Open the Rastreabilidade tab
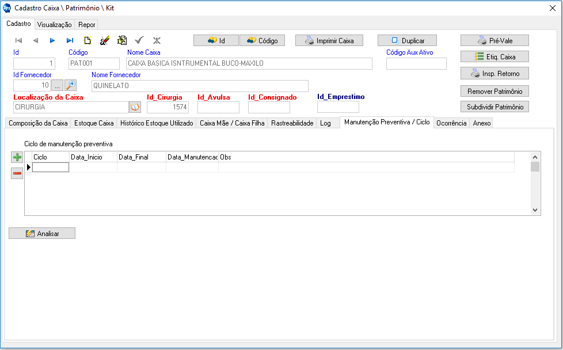563x350 pixels. (x=292, y=123)
